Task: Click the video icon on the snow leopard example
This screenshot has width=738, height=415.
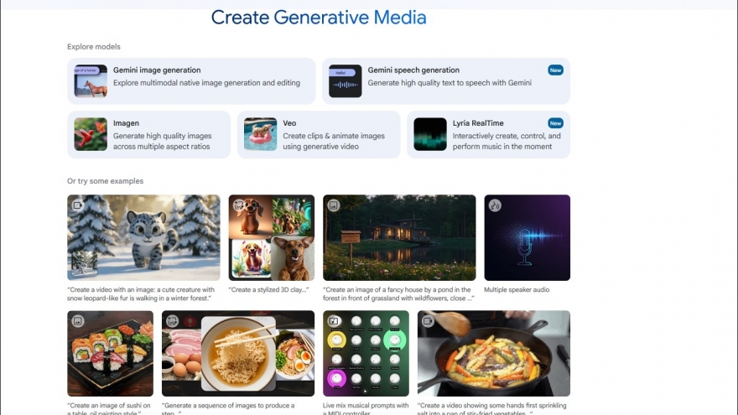Action: tap(78, 205)
